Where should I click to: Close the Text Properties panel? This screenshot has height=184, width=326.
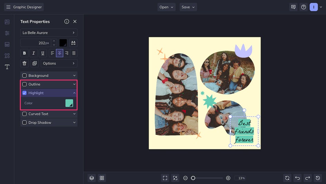click(x=75, y=21)
